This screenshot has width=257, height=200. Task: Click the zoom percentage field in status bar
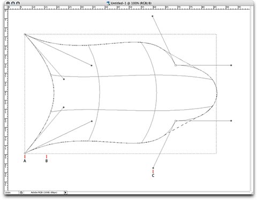pyautogui.click(x=12, y=193)
